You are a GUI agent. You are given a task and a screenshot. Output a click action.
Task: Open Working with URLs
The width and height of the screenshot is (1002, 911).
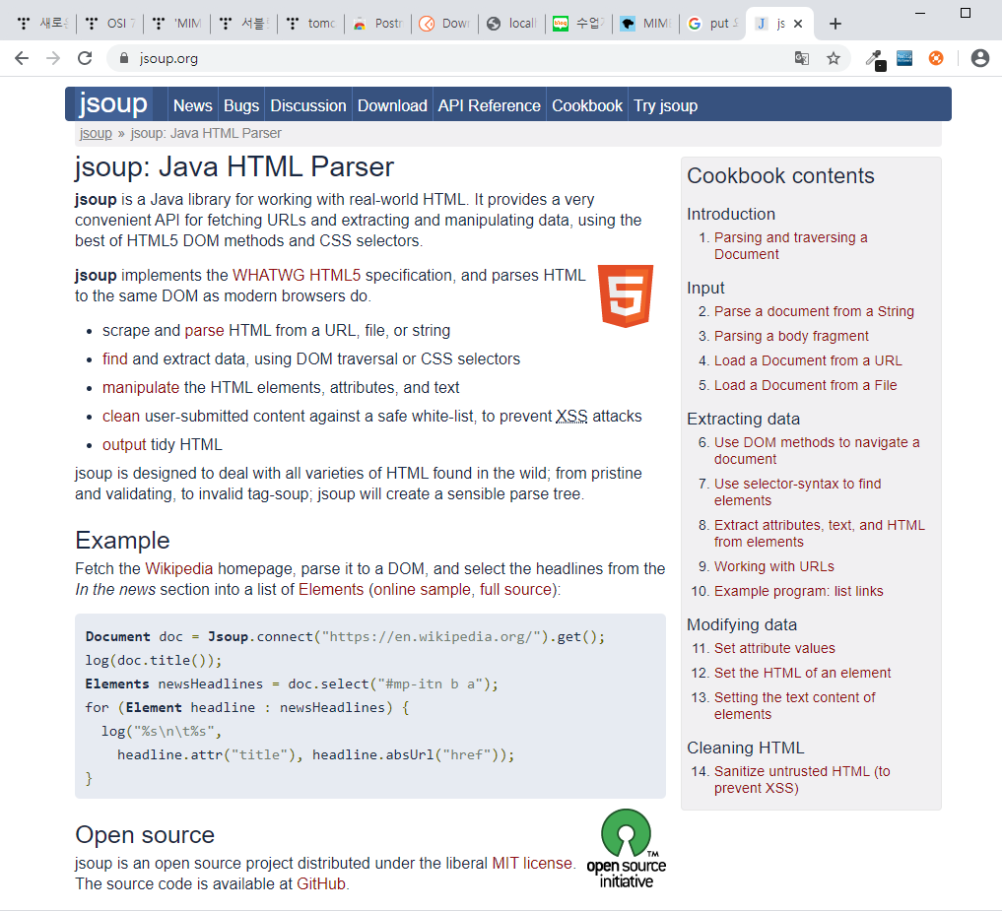[773, 566]
